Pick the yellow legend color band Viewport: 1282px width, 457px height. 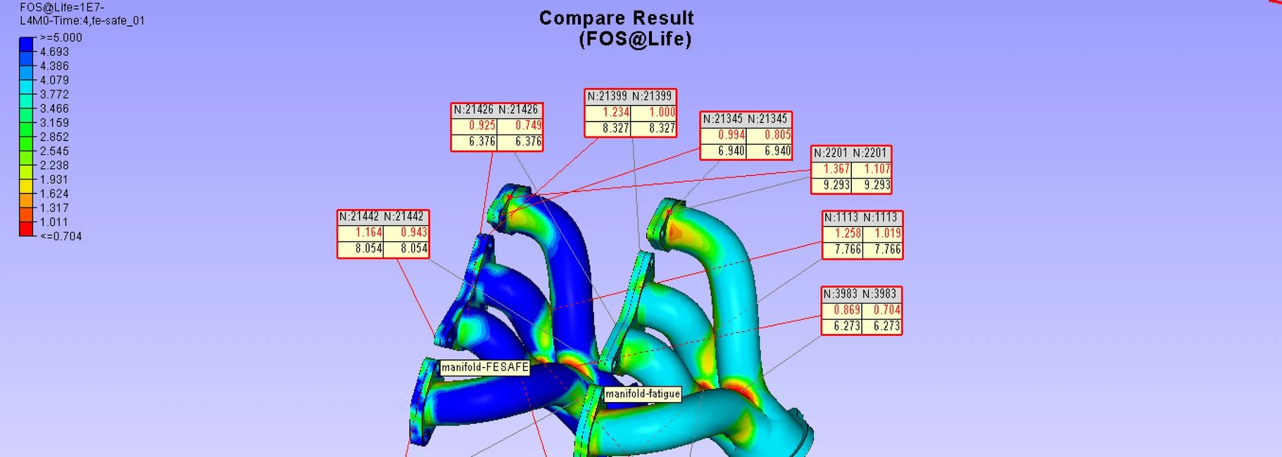pyautogui.click(x=26, y=186)
